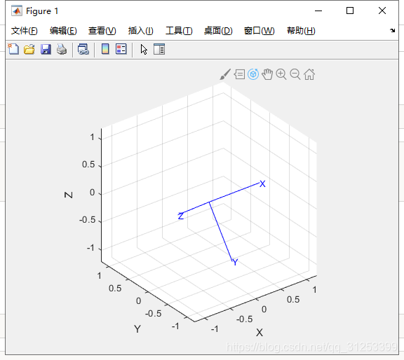The width and height of the screenshot is (404, 360).
Task: Click the blue Z label on plot
Action: click(x=181, y=216)
